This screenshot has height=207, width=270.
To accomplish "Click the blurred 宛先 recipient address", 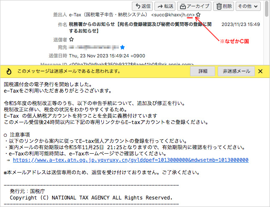I will [x=94, y=47].
